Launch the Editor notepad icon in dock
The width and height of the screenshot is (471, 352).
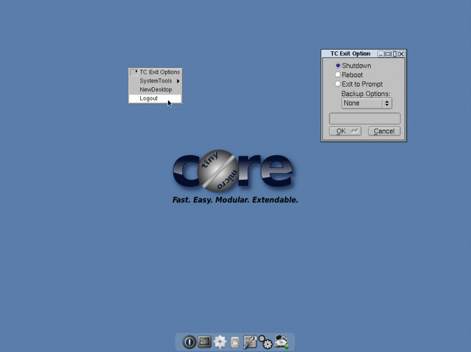[x=235, y=342]
